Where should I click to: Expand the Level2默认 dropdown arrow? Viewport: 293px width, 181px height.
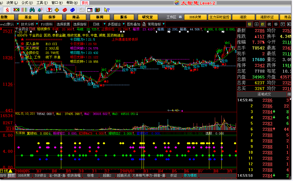click(x=17, y=24)
